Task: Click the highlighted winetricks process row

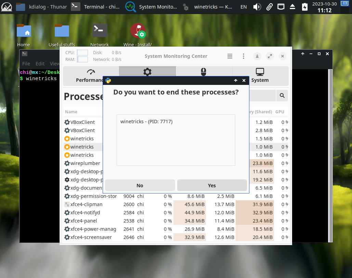Action: 83,147
